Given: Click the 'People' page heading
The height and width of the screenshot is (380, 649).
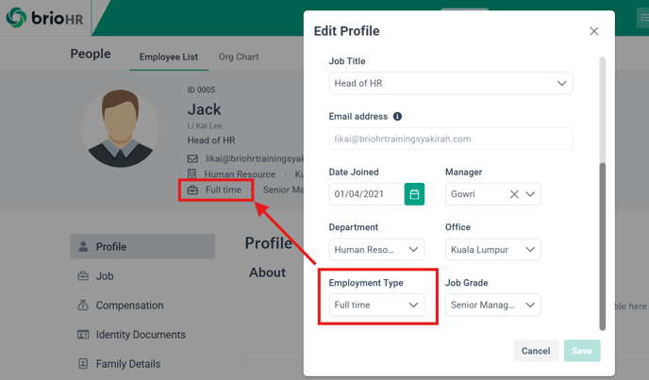Looking at the screenshot, I should tap(91, 54).
